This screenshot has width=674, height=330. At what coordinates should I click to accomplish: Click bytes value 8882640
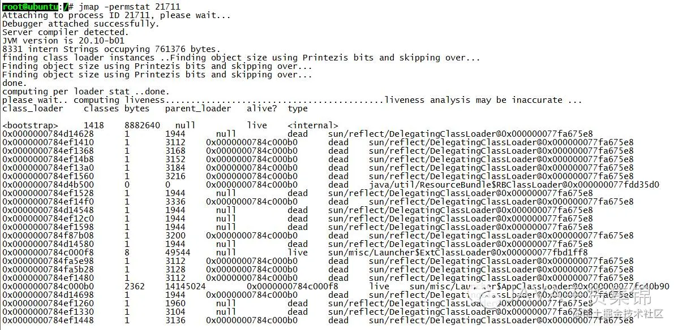coord(142,125)
